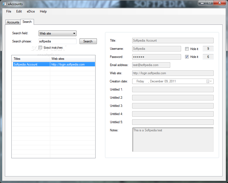Image resolution: width=228 pixels, height=183 pixels.
Task: Click the Title field
Action: tap(173, 41)
